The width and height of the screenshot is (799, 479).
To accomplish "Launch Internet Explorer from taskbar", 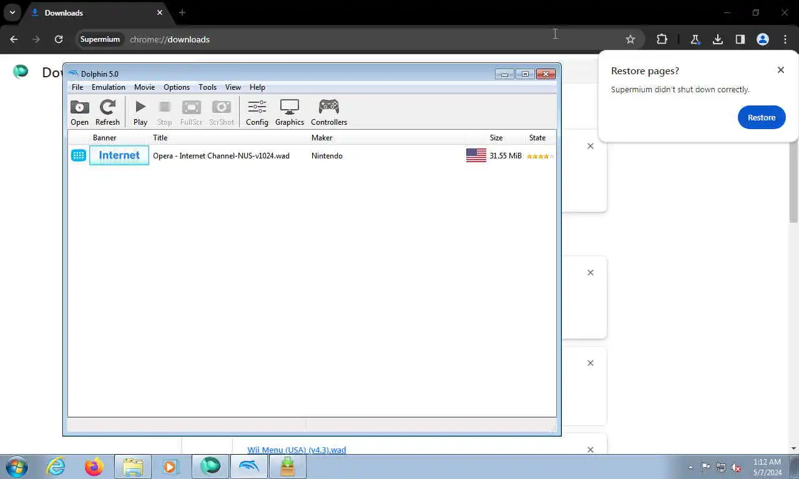I will pos(56,467).
